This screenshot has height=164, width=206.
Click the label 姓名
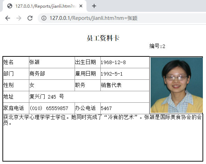tap(8, 62)
